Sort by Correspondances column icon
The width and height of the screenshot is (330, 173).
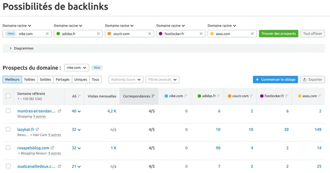(x=153, y=96)
